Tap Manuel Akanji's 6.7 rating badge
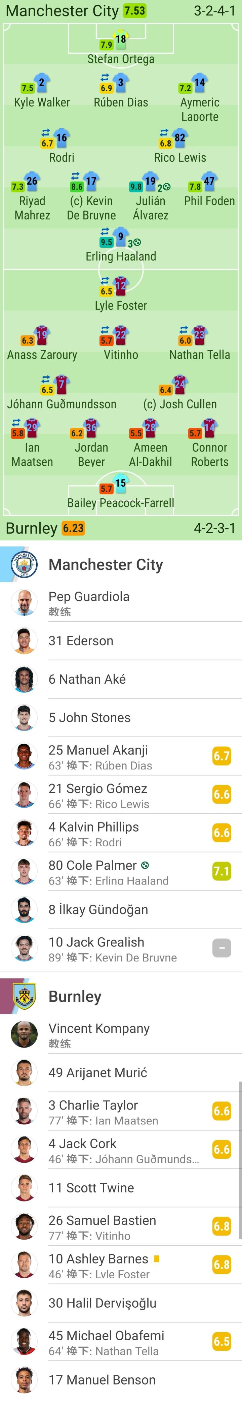 click(221, 756)
